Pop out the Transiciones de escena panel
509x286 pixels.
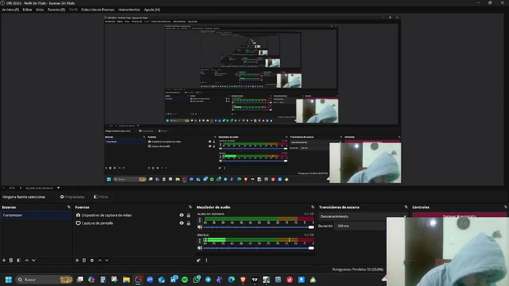[x=406, y=207]
